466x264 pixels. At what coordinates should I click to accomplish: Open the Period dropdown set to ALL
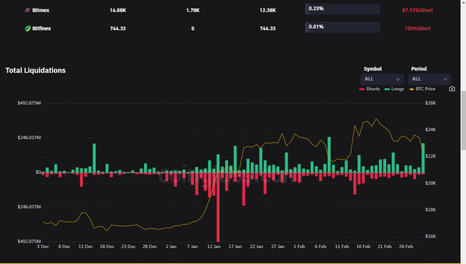pos(430,79)
